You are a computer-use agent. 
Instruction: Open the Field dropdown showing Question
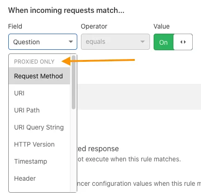pos(43,42)
